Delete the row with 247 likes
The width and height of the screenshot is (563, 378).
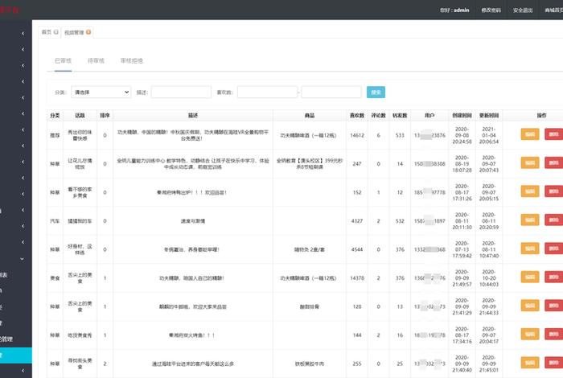(x=553, y=163)
